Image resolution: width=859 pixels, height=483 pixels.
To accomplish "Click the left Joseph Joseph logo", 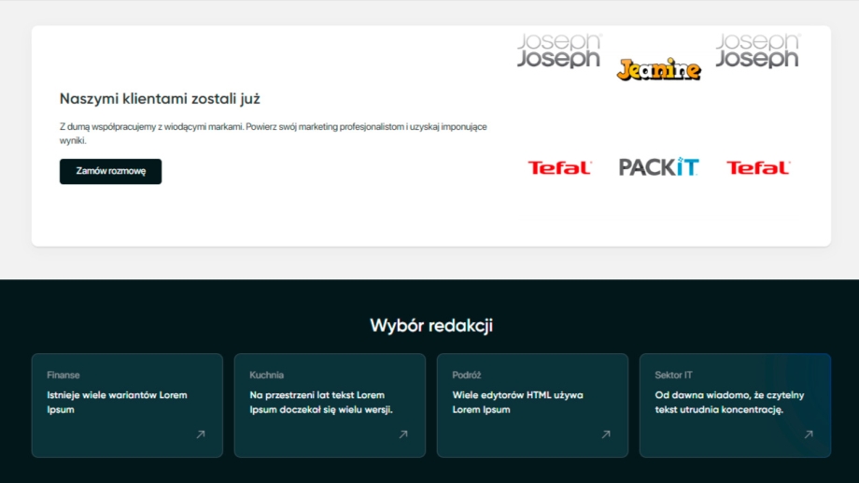I will tap(559, 51).
